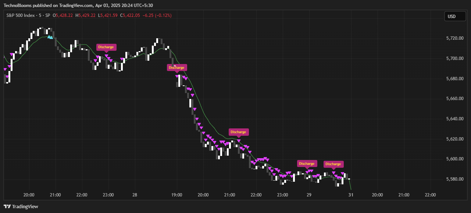Click the rightmost Discharge label
Image resolution: width=471 pixels, height=213 pixels.
pyautogui.click(x=333, y=164)
